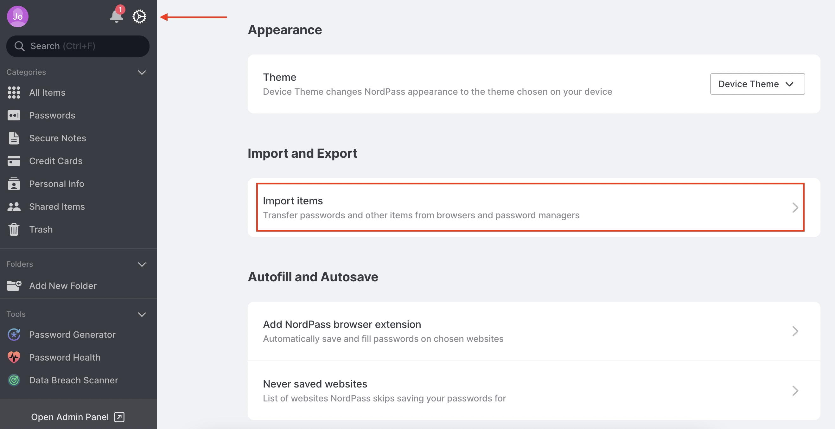Image resolution: width=835 pixels, height=429 pixels.
Task: Open Add NordPass browser extension
Action: pos(534,331)
